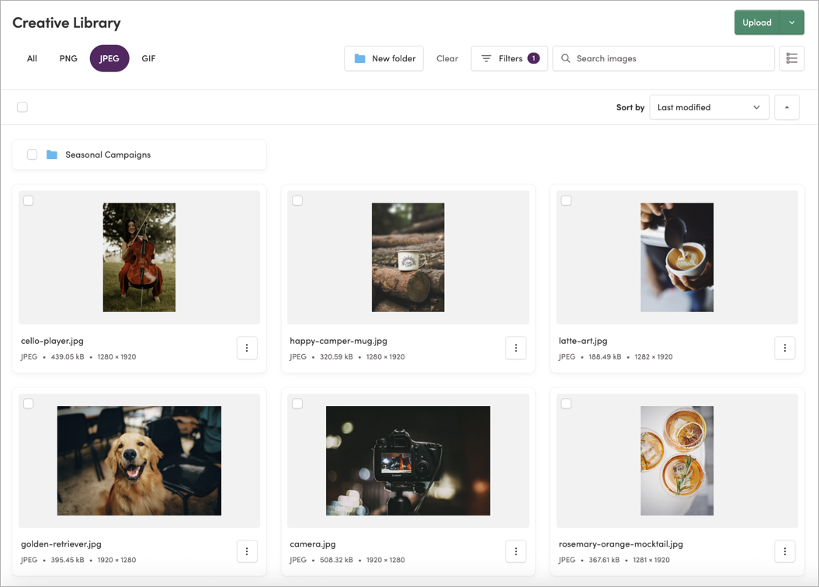Select the checkbox on golden-retriever.jpg
This screenshot has height=587, width=819.
tap(28, 403)
